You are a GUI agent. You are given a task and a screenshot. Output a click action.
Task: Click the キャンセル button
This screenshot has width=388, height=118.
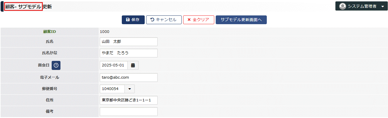point(164,20)
